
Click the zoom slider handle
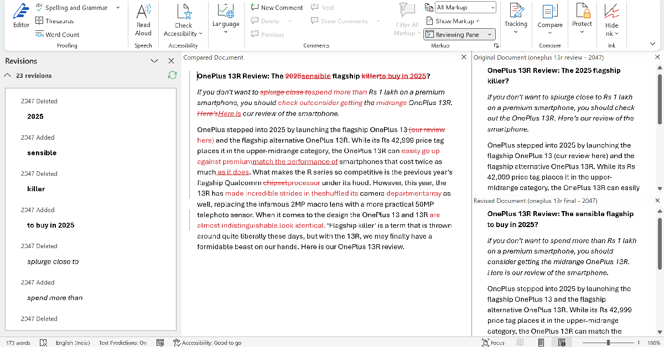point(608,343)
